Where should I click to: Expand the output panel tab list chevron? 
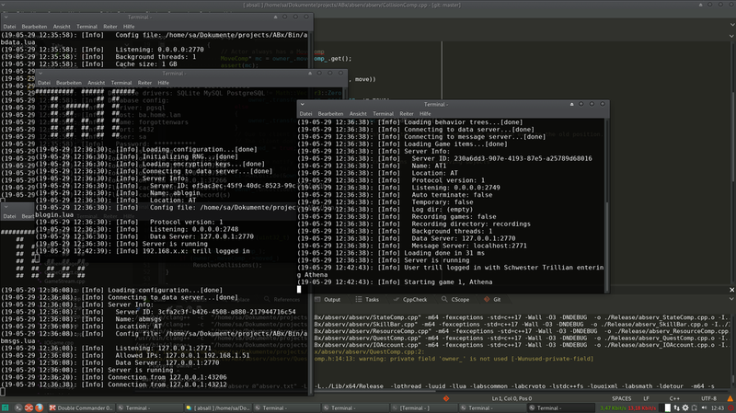tap(731, 300)
